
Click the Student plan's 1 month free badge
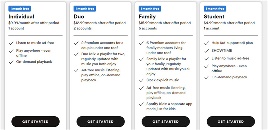point(215,9)
